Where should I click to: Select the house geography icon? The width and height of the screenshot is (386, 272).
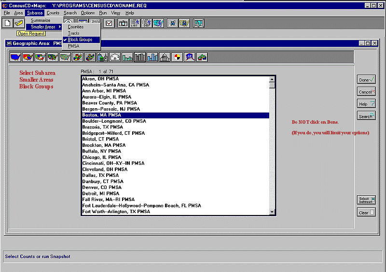click(x=115, y=57)
